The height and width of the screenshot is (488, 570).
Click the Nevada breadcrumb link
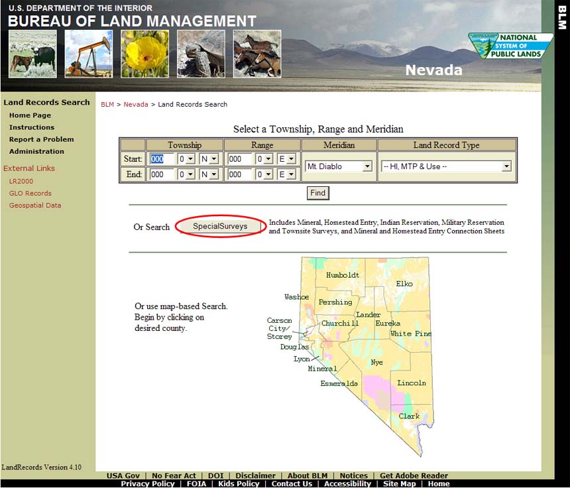point(136,104)
